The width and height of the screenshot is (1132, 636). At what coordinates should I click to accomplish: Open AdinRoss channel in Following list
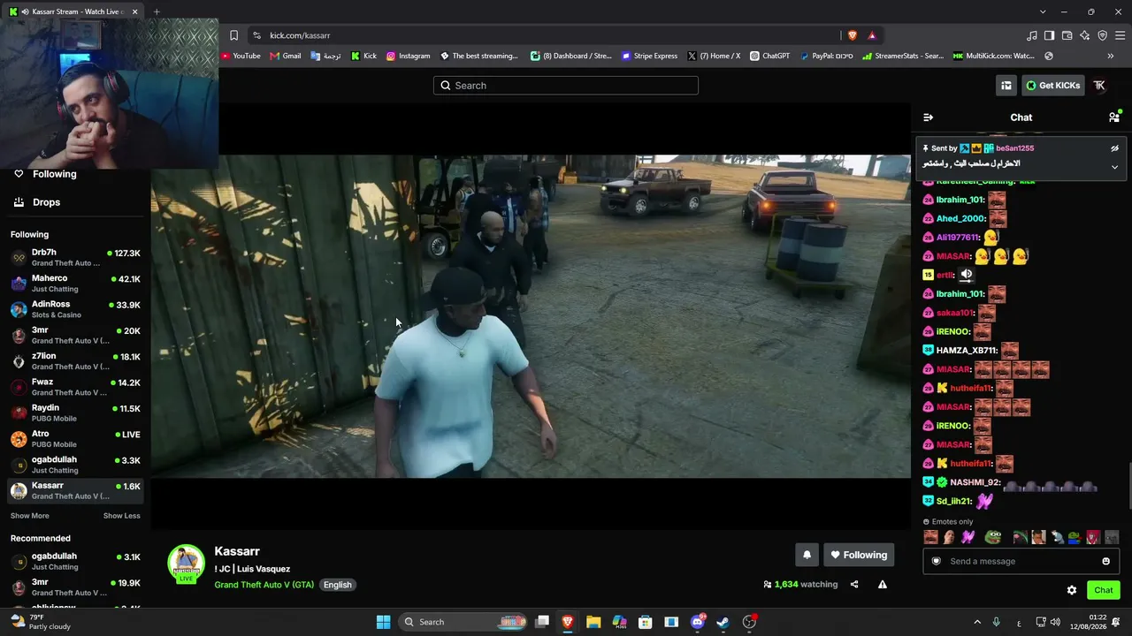(x=75, y=309)
